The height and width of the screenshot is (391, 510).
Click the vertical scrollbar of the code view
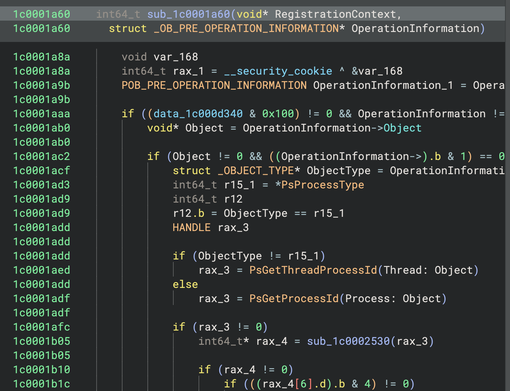[508, 195]
